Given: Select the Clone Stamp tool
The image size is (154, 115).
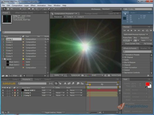Looking at the screenshot, I should pyautogui.click(x=45, y=9).
